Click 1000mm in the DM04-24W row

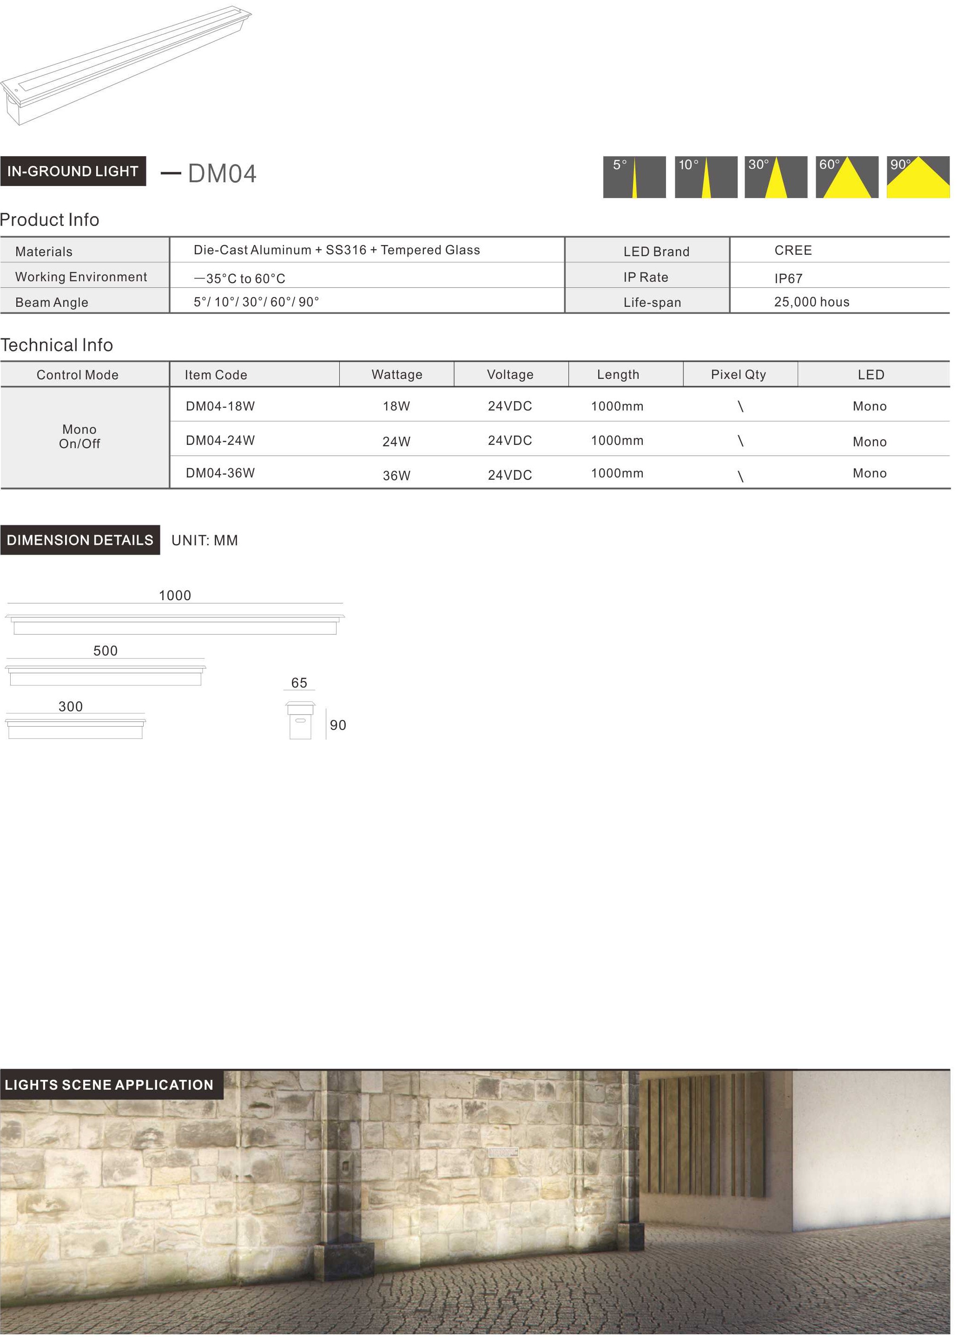coord(617,440)
